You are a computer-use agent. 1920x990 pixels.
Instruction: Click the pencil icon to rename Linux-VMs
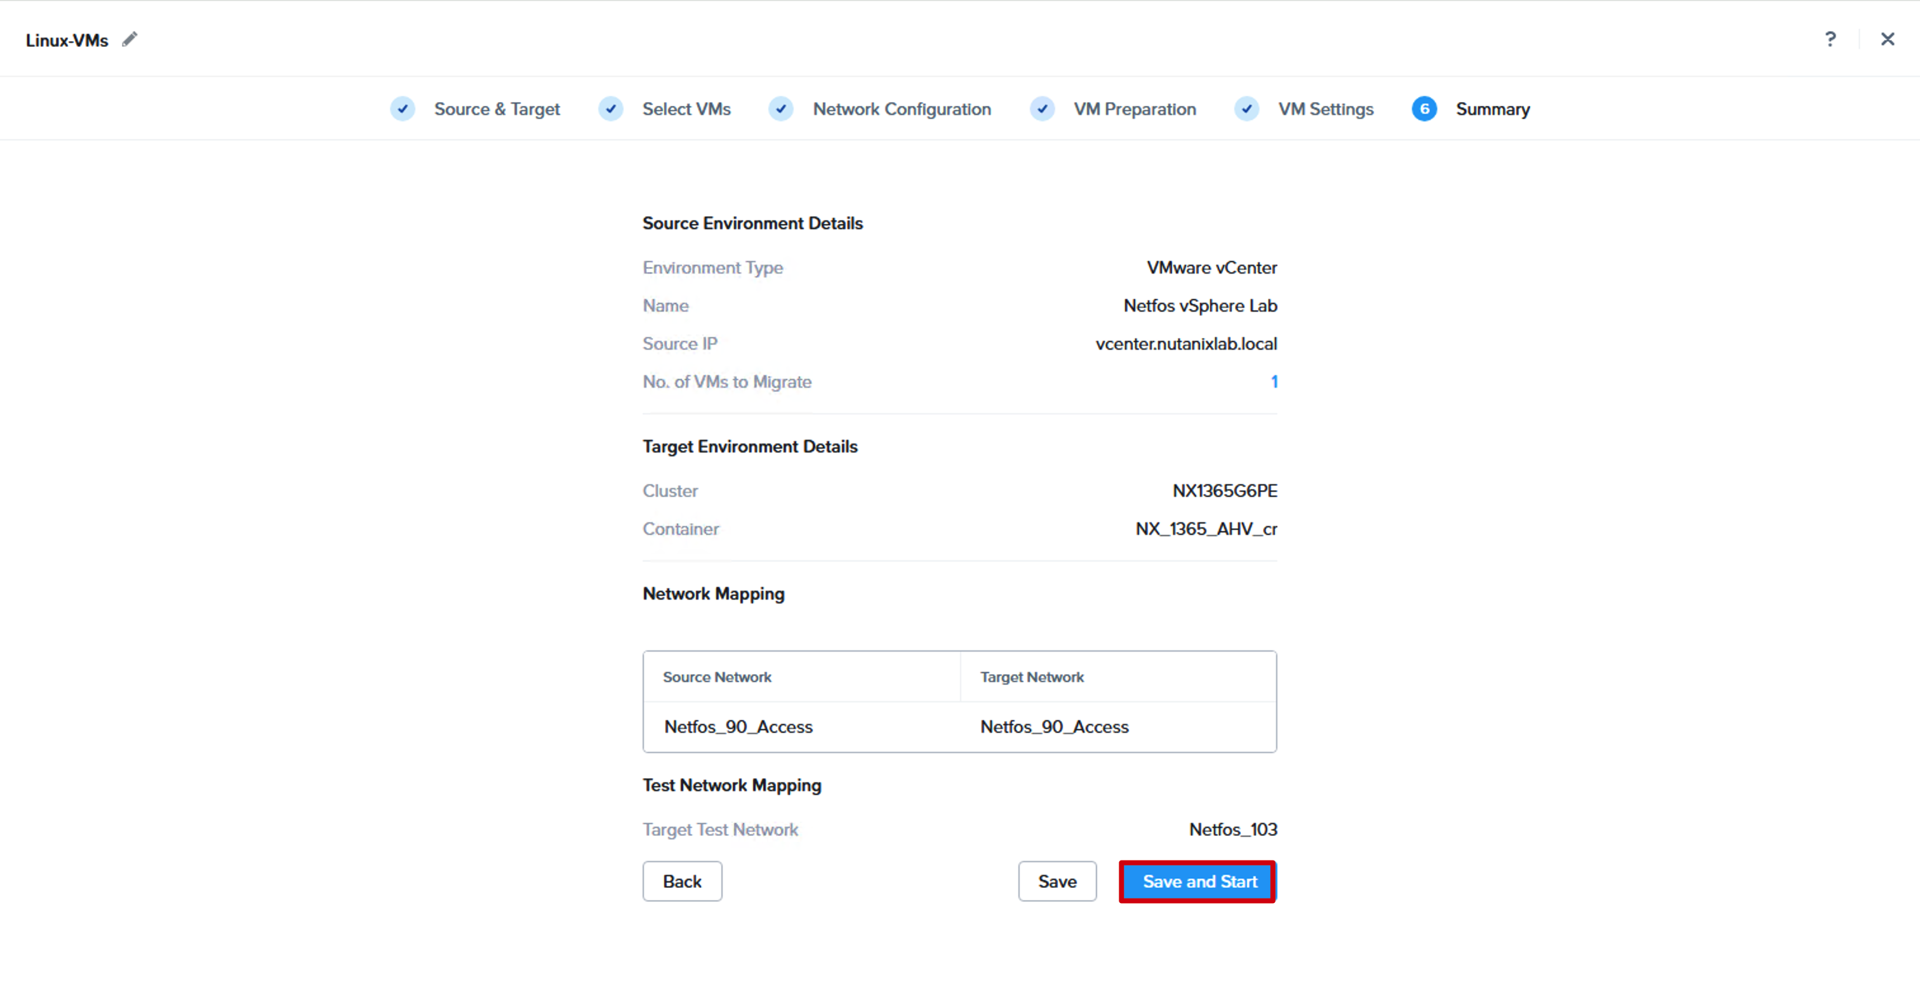(130, 39)
